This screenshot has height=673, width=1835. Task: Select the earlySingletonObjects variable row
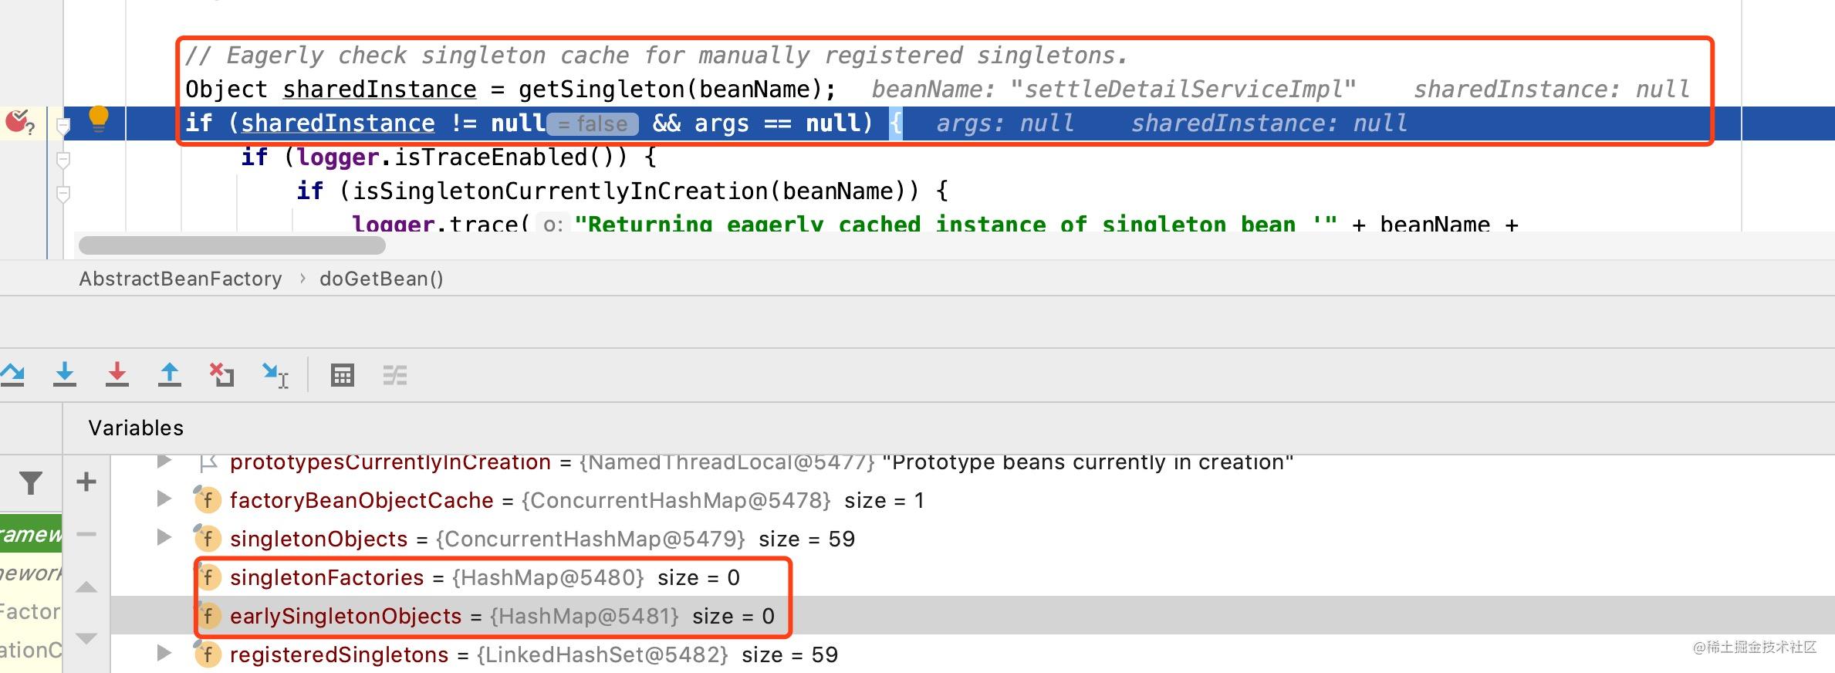972,616
